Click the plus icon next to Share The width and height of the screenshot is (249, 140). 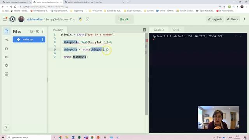[244, 19]
